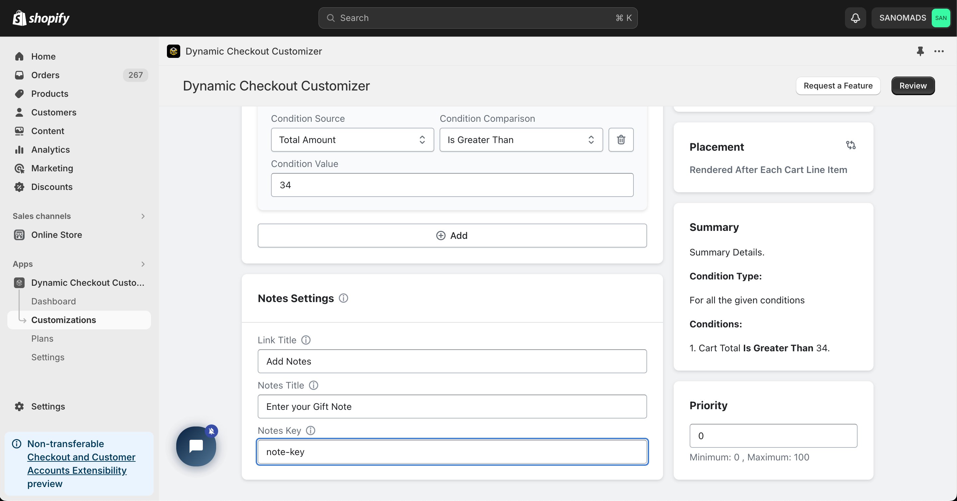Click the top Search bar
The image size is (957, 501).
click(x=478, y=18)
